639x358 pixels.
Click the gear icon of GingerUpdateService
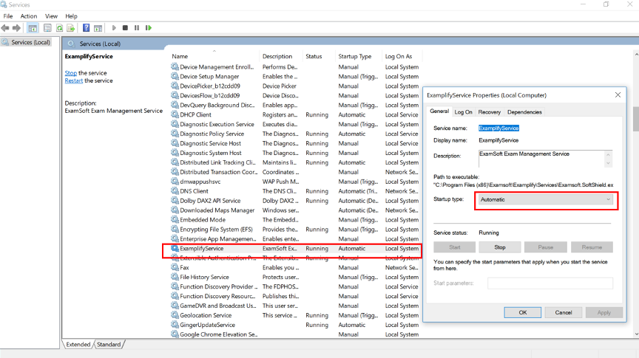pos(175,325)
